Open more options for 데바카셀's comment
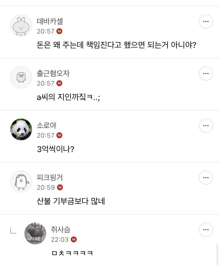 (x=206, y=21)
